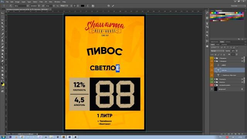Open the Filter menu
247x139 pixels.
pos(41,2)
